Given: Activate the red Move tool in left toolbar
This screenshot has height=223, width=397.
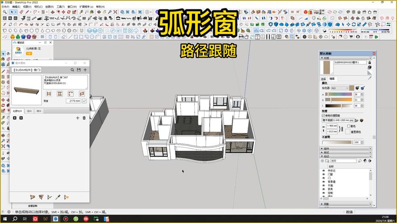Looking at the screenshot, I should click(3, 100).
